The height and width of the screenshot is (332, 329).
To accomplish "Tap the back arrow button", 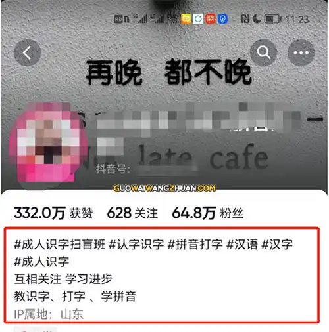I will pos(28,52).
